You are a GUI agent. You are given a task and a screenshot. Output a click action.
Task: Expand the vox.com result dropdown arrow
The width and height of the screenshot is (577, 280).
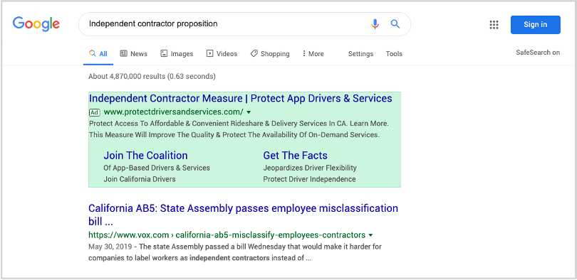coord(370,235)
